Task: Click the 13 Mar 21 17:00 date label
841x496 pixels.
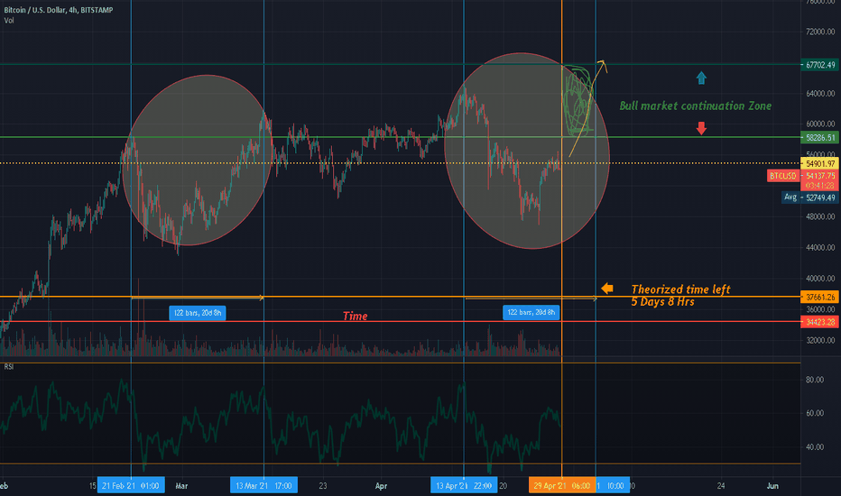Action: point(263,486)
